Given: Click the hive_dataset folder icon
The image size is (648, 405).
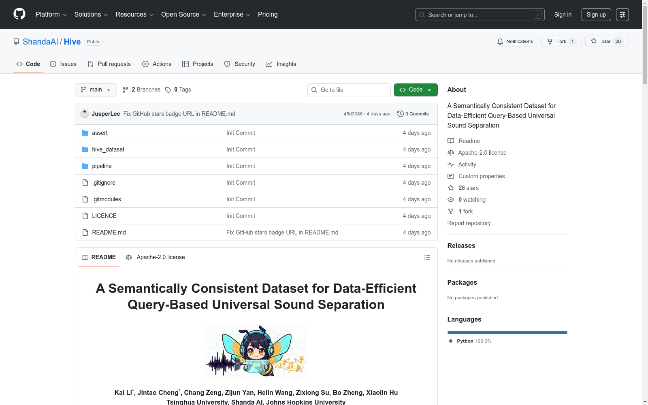Looking at the screenshot, I should (85, 149).
